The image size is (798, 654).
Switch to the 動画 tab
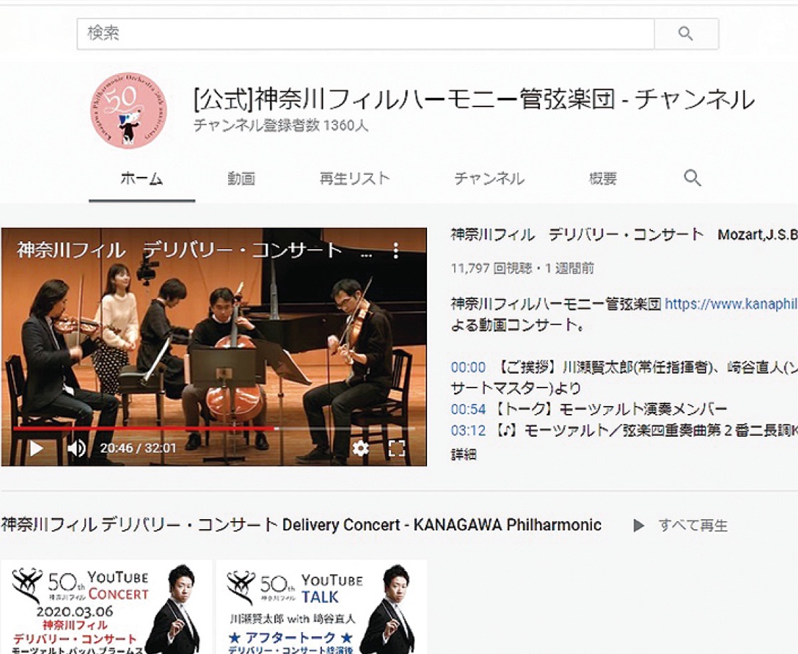[241, 179]
